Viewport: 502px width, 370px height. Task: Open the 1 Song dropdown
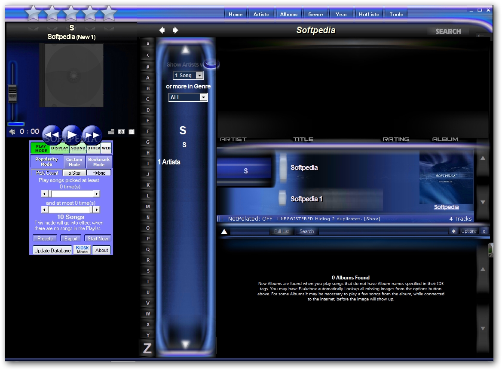(x=188, y=76)
